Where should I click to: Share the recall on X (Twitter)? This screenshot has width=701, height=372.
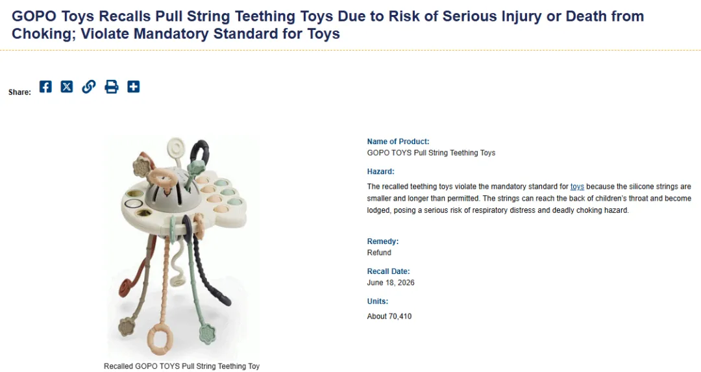tap(67, 87)
